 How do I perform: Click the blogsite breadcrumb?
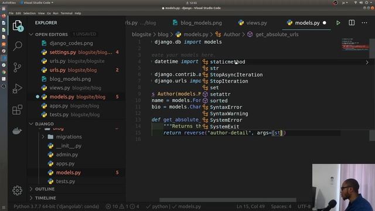pos(141,35)
